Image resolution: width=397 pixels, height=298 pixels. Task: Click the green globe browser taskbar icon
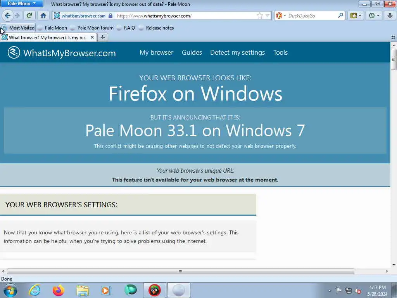[x=130, y=290]
